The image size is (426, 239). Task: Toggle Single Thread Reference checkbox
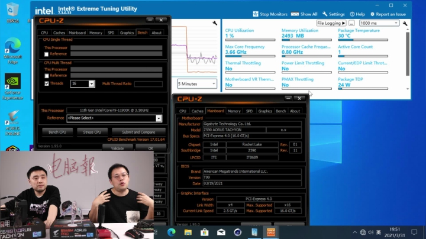point(47,54)
